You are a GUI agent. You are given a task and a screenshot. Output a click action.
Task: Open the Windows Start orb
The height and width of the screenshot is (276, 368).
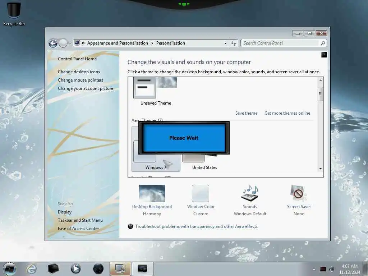[10, 269]
